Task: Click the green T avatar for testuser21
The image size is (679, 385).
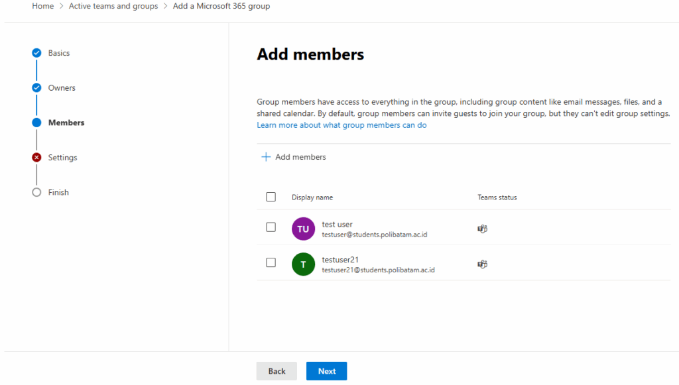Action: tap(303, 264)
